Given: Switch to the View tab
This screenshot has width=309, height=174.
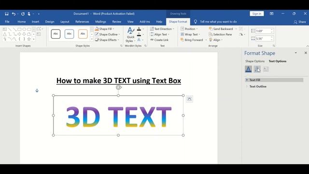Looking at the screenshot, I should point(130,22).
